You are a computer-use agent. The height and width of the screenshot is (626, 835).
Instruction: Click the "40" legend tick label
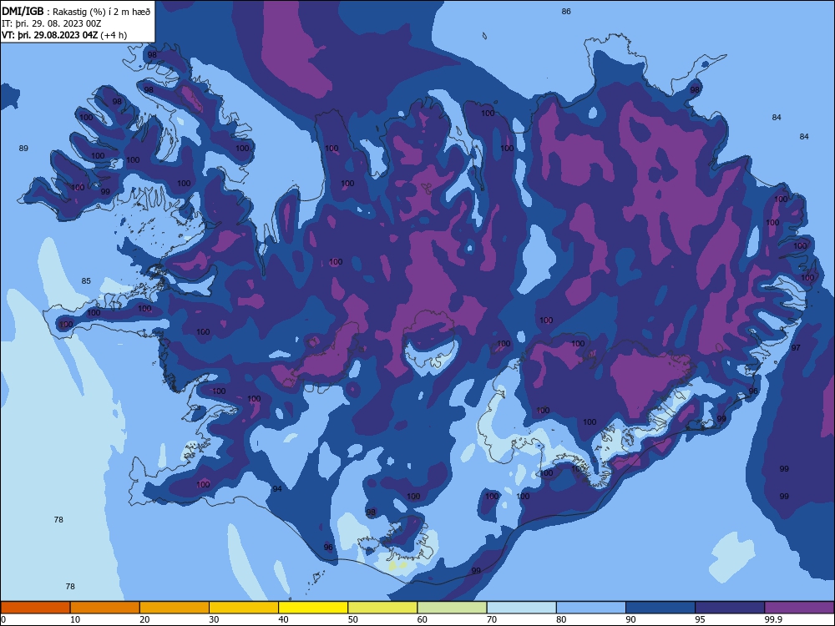[283, 619]
